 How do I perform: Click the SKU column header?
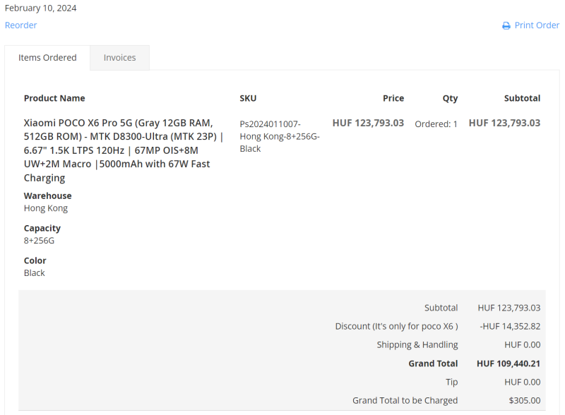[x=248, y=98]
